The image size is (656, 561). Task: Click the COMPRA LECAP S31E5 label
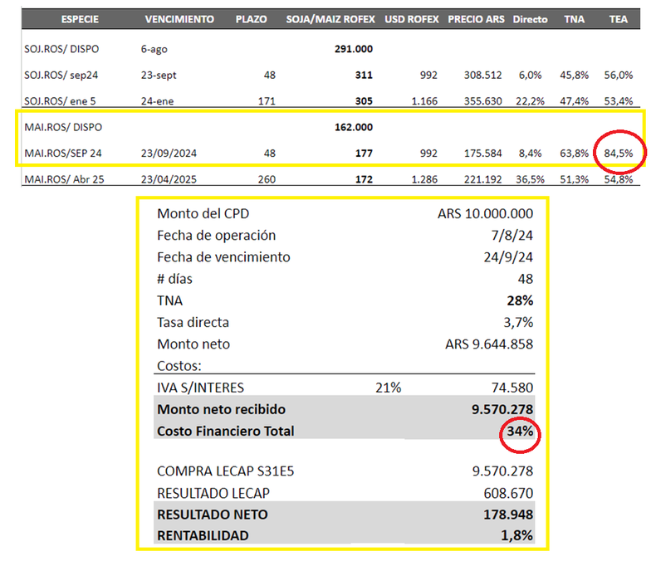226,471
